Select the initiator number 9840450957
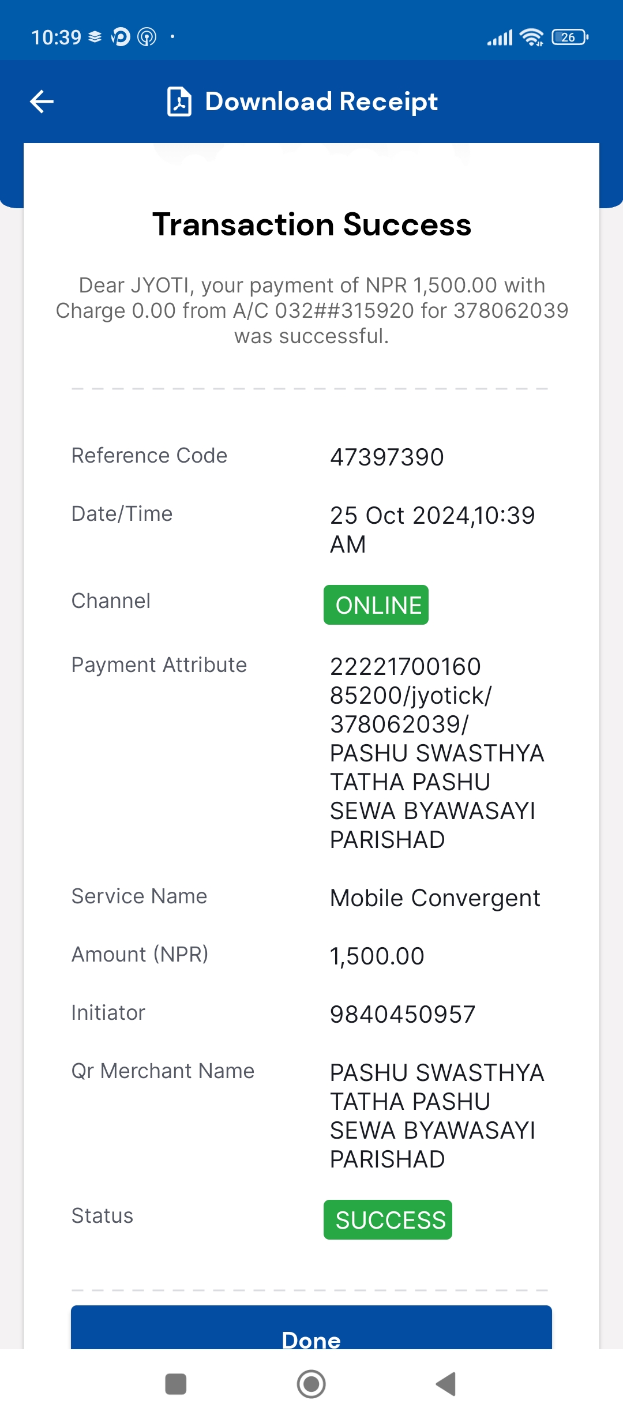This screenshot has height=1419, width=623. click(403, 1015)
